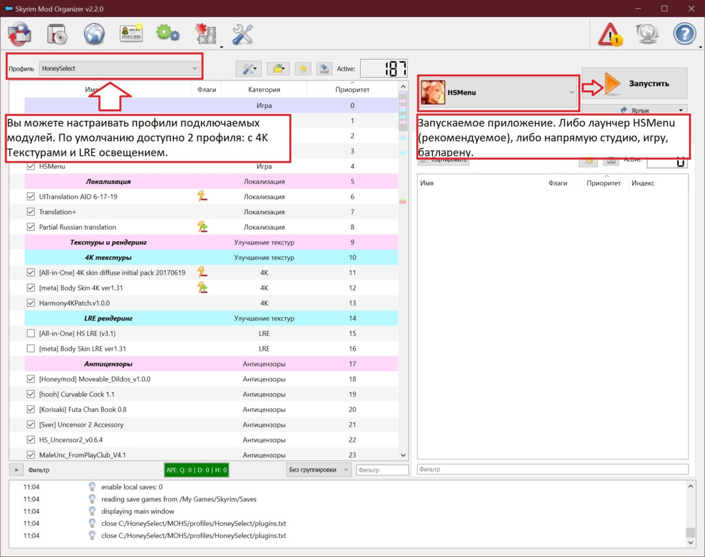
Task: Sort mods by Приоритет column
Action: pos(352,89)
